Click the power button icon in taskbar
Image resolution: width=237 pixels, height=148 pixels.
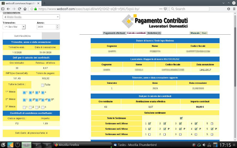pos(17,145)
